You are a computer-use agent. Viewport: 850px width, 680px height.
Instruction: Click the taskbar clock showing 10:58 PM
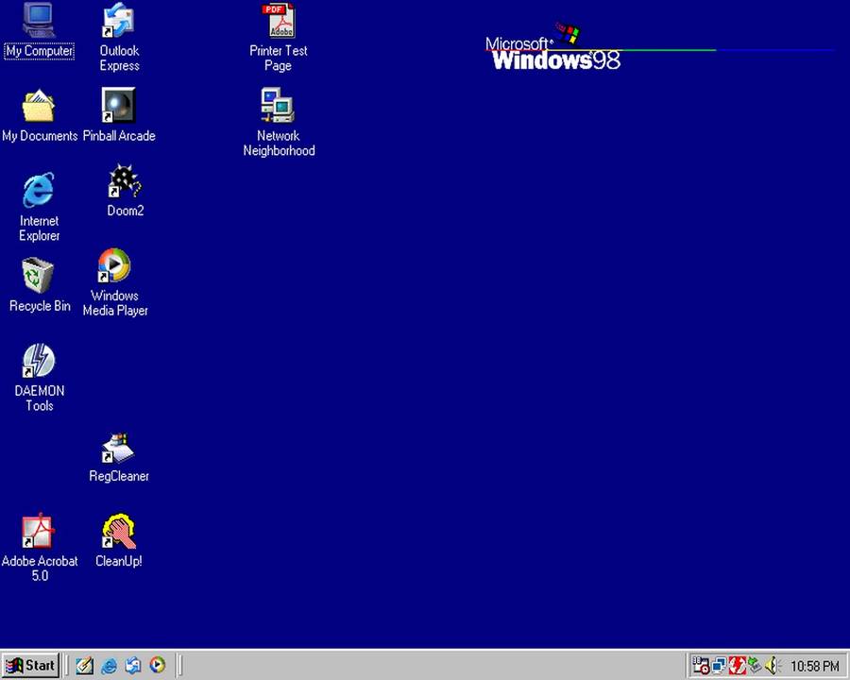[x=814, y=666]
